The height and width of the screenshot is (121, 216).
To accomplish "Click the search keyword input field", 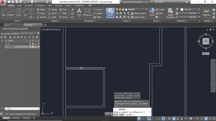I will (x=136, y=2).
